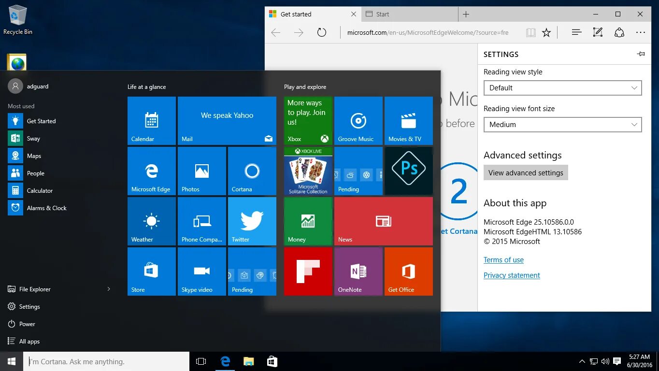Open the Reading view font size dropdown
This screenshot has height=371, width=659.
coord(563,125)
